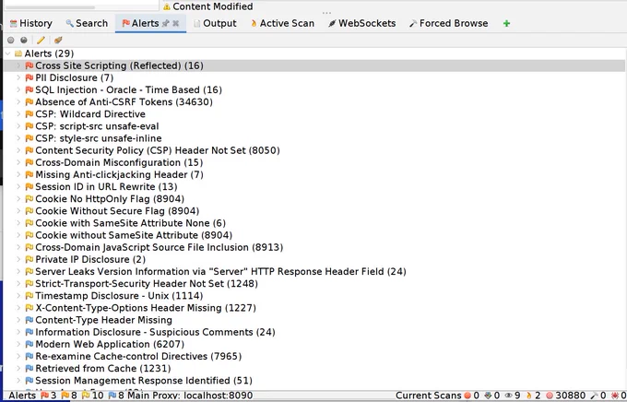
Task: Pin the Alerts tab with pin icon
Action: (x=166, y=24)
